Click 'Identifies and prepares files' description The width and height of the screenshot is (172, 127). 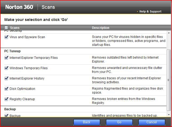point(125,115)
